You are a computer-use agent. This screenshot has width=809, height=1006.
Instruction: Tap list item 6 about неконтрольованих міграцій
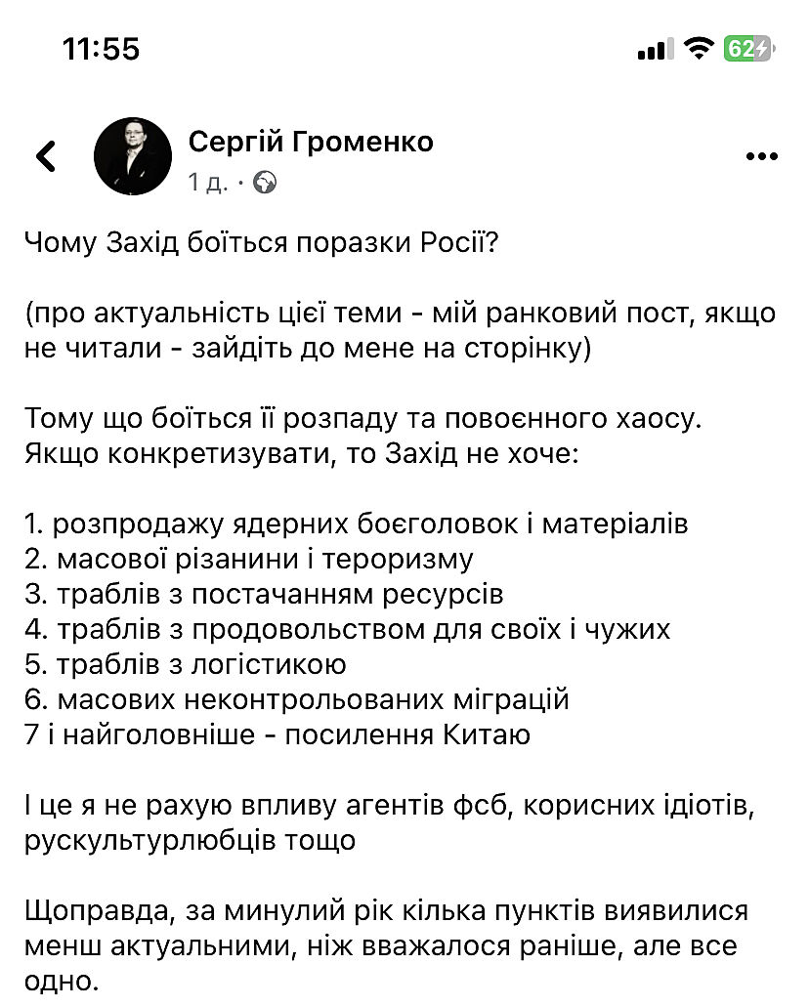point(297,700)
